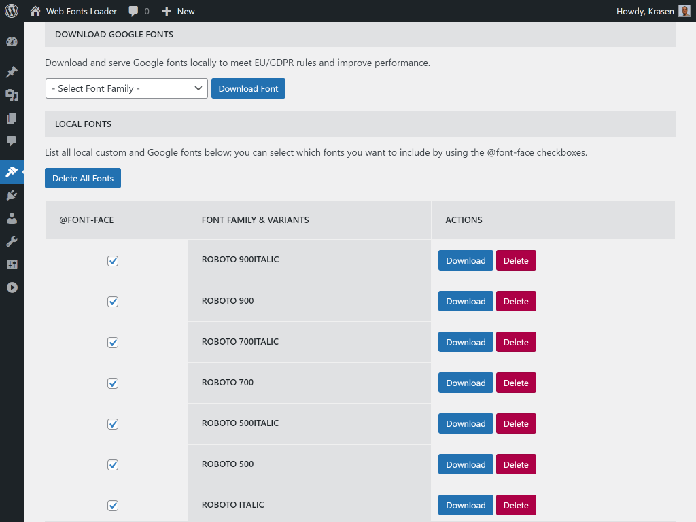The width and height of the screenshot is (696, 522).
Task: Open the Users sidebar icon
Action: coord(12,218)
